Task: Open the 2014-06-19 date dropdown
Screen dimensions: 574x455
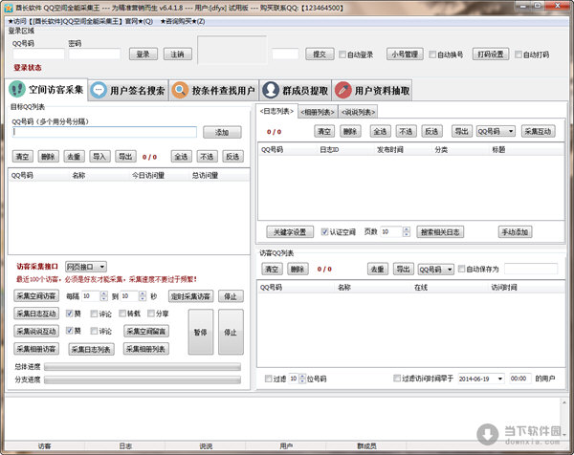Action: (500, 379)
